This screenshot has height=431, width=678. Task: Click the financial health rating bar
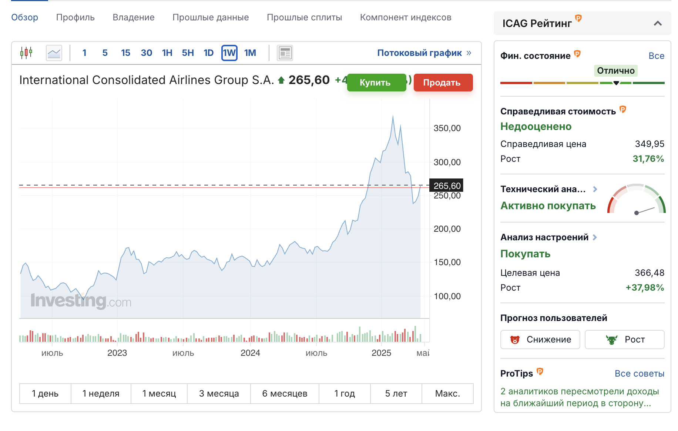coord(583,83)
